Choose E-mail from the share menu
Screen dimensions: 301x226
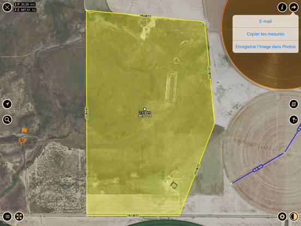tap(266, 21)
